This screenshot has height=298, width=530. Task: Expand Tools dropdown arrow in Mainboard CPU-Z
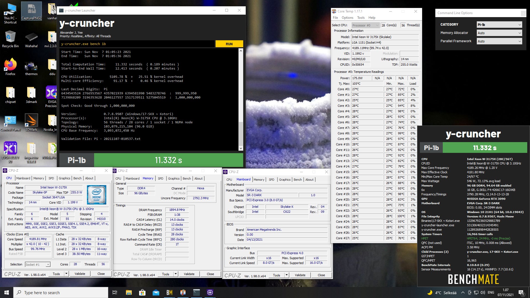coord(287,275)
